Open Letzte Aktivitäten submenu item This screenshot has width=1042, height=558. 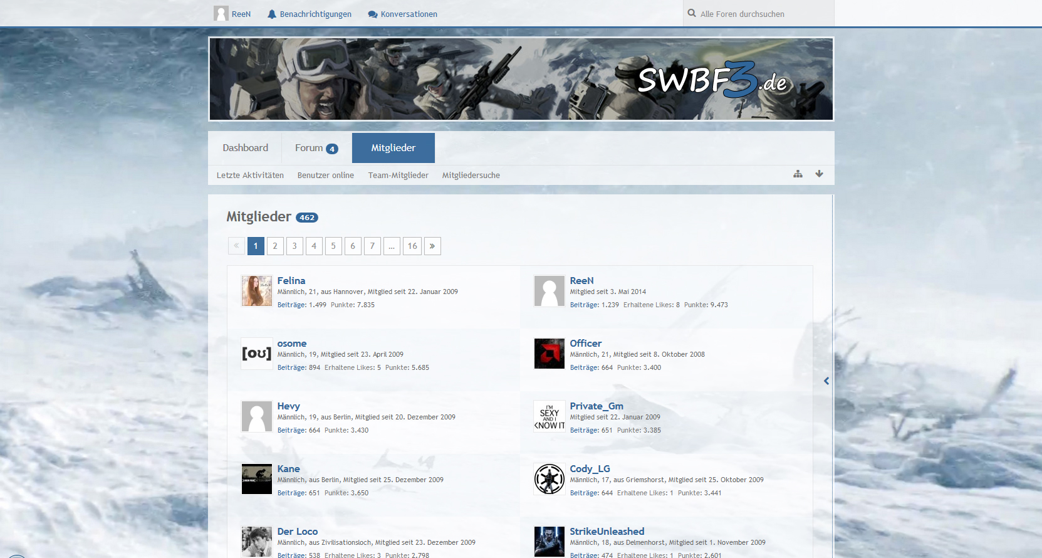pos(250,176)
